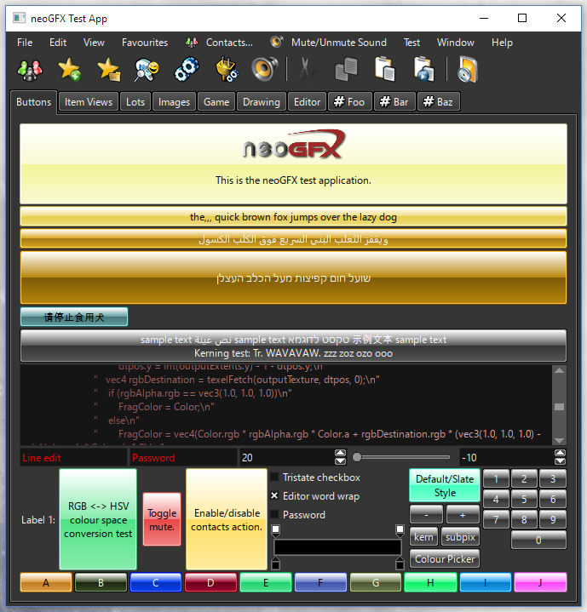Screen dimensions: 587x612
Task: Click the paste and go clipboard icon
Action: pyautogui.click(x=424, y=70)
